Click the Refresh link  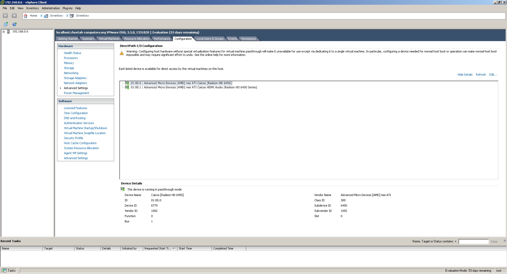pyautogui.click(x=481, y=75)
